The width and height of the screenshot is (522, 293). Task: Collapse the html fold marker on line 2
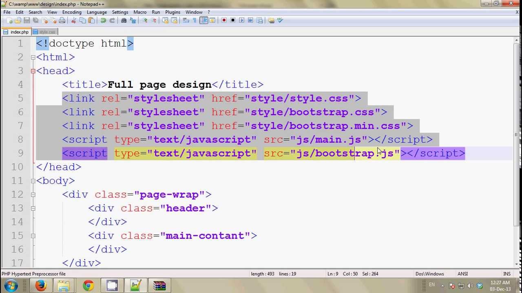(33, 57)
